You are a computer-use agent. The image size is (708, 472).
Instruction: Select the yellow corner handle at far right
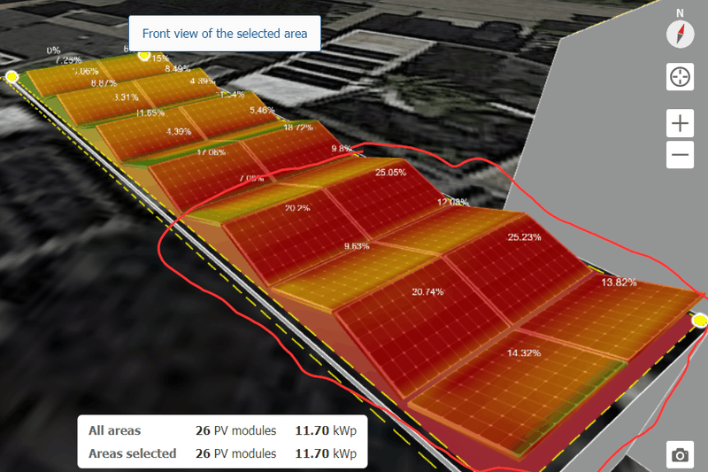coord(700,321)
